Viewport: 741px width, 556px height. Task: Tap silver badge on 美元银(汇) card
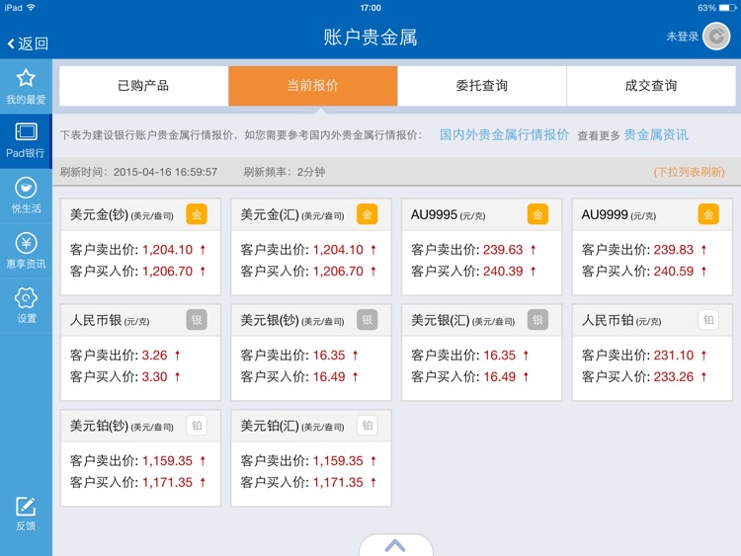[x=537, y=320]
